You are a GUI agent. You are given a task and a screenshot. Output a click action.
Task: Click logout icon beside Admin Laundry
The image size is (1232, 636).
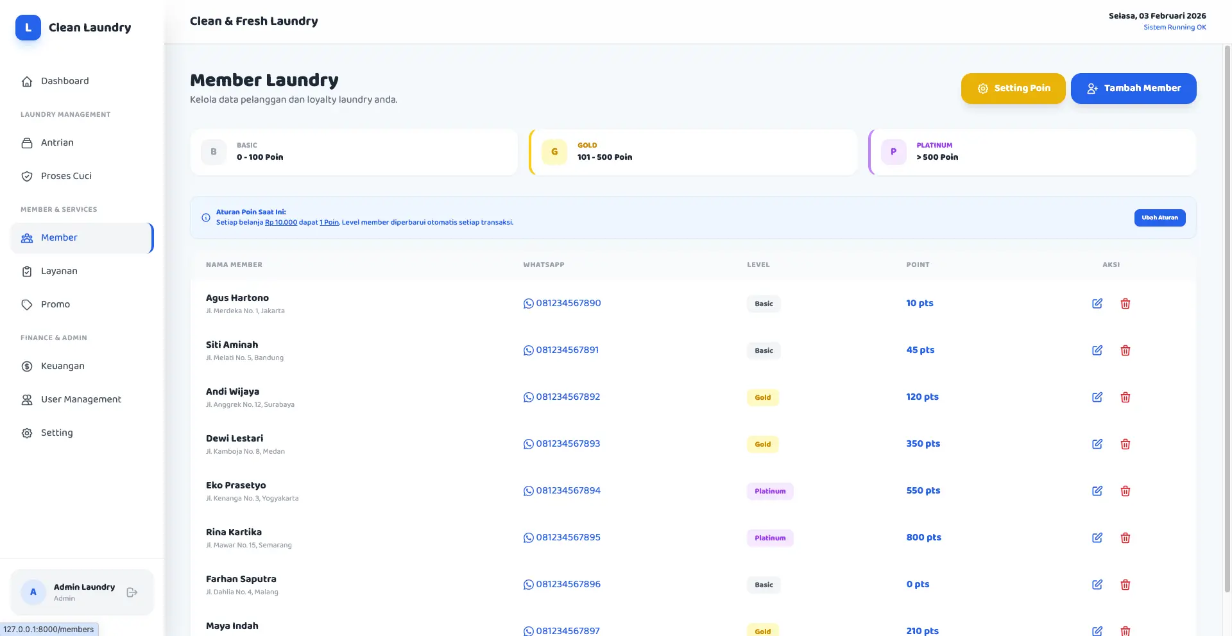click(132, 592)
